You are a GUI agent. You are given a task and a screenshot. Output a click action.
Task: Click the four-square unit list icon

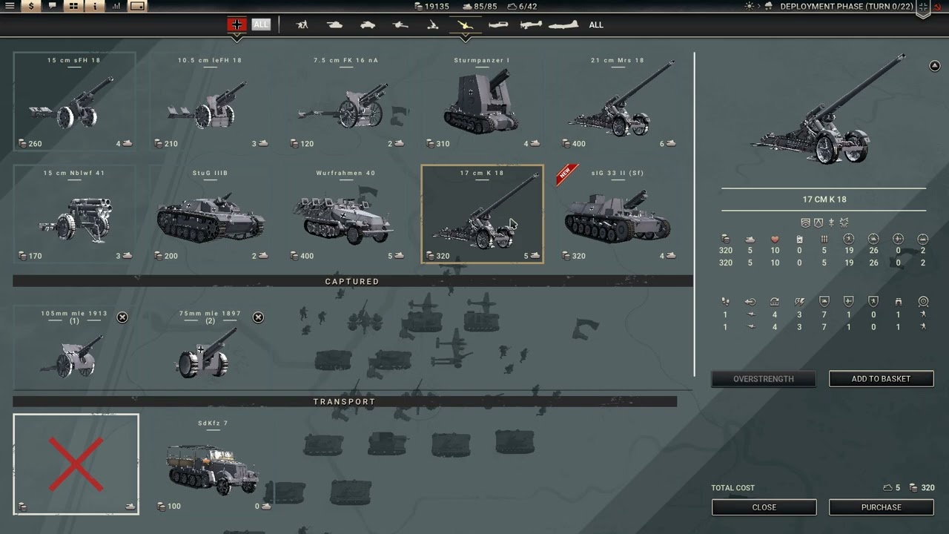point(73,6)
